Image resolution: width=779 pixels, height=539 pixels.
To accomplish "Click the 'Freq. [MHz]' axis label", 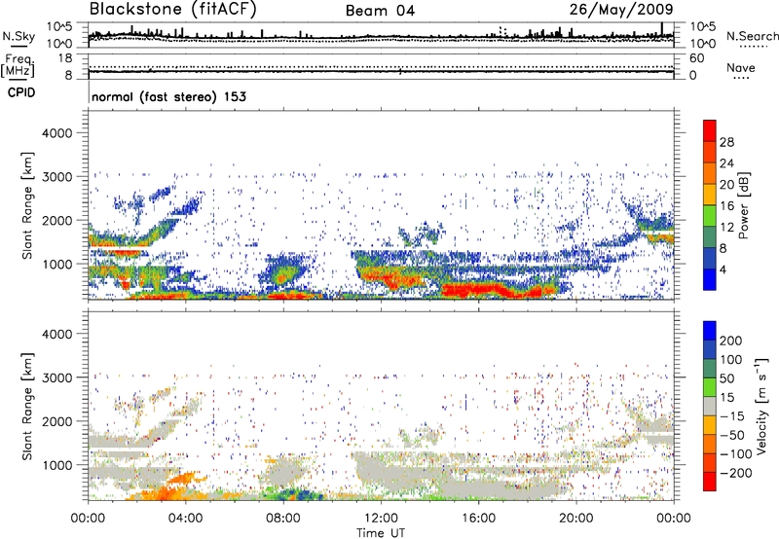I will click(19, 65).
